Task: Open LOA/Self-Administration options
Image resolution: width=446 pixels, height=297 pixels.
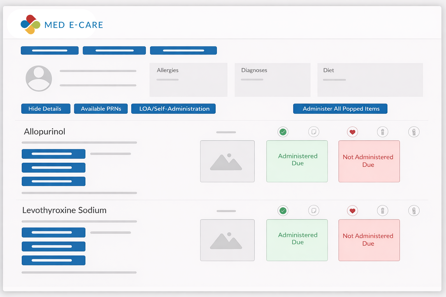Action: tap(173, 109)
